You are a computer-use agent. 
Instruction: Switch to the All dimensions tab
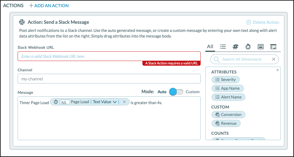(x=210, y=47)
